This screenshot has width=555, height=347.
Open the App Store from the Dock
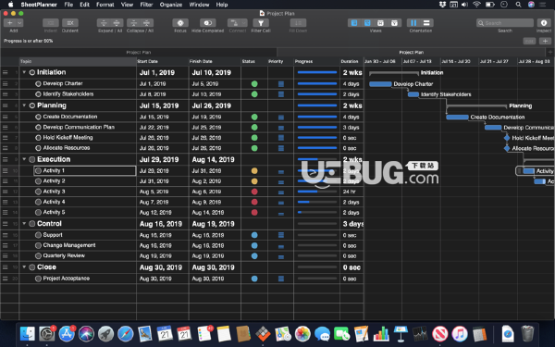click(67, 334)
